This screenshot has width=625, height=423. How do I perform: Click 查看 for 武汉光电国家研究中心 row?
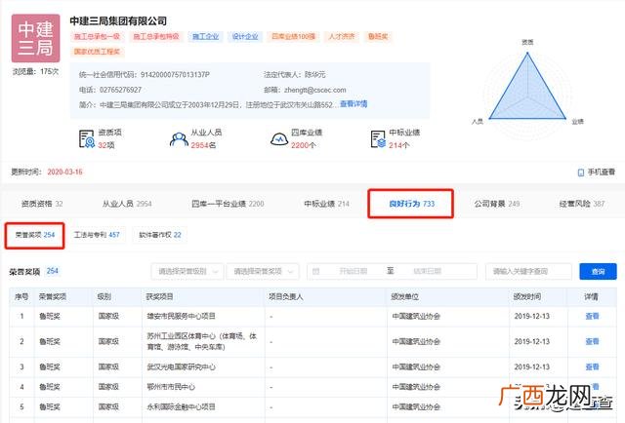tap(592, 366)
